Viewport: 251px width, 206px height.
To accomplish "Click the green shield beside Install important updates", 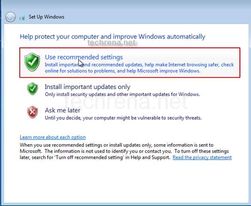I will coord(33,89).
